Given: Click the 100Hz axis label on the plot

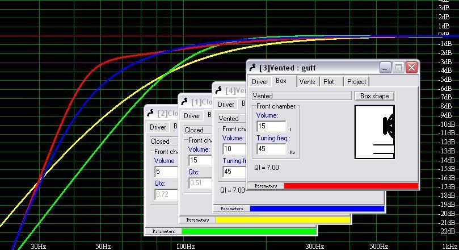Looking at the screenshot, I should (186, 246).
